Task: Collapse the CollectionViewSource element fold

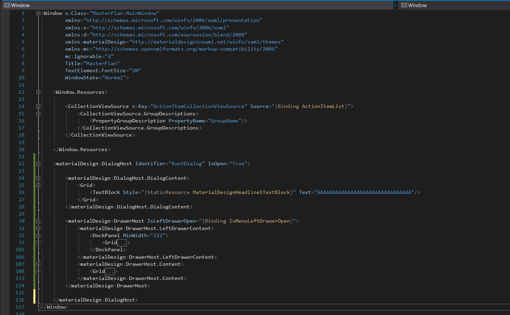Action: [38, 106]
